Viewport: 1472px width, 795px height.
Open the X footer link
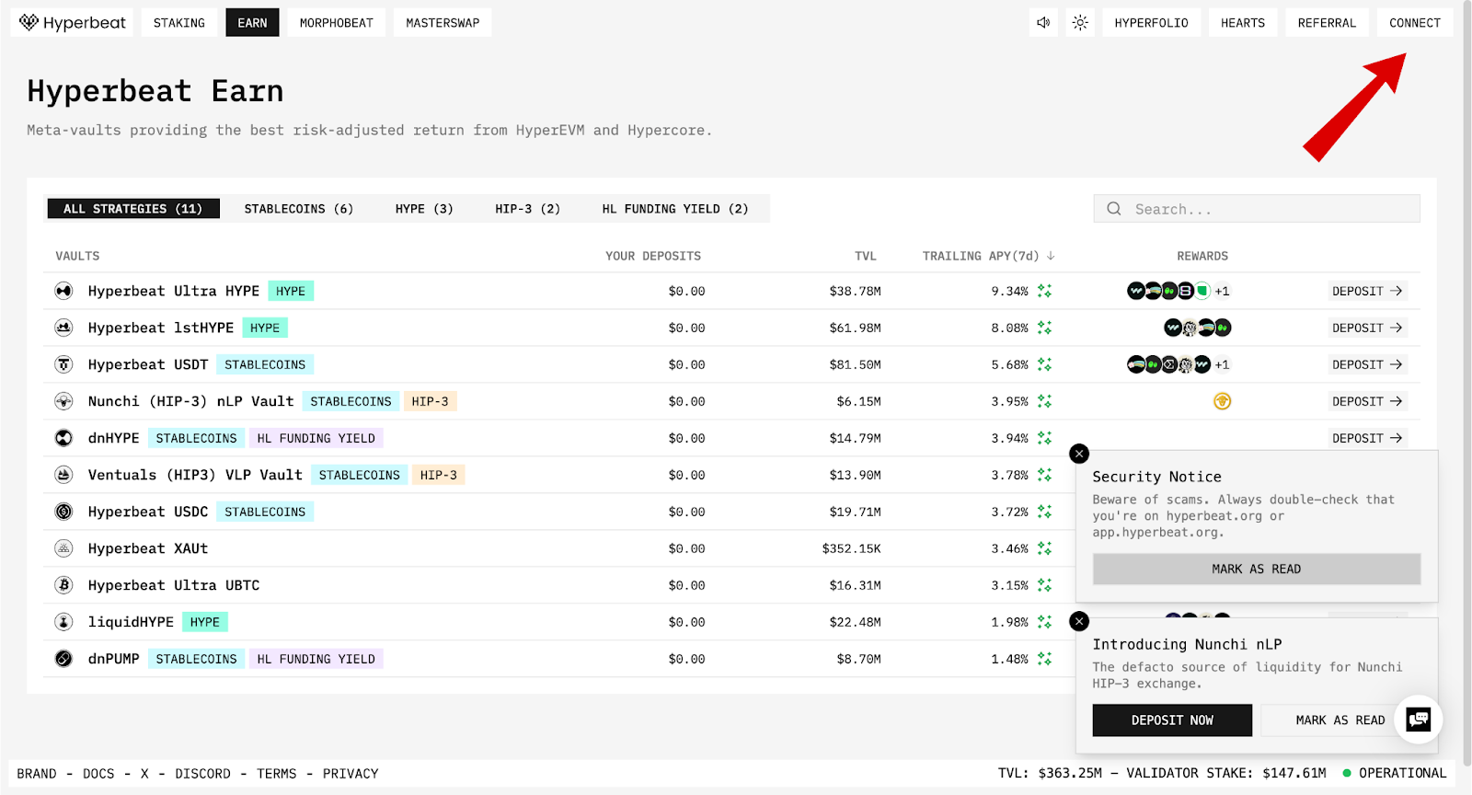click(x=144, y=774)
